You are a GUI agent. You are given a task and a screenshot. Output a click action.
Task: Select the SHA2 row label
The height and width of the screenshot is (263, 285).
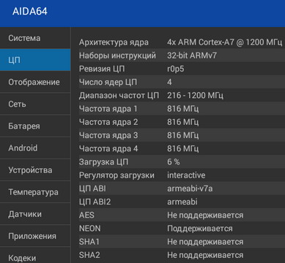coord(89,255)
